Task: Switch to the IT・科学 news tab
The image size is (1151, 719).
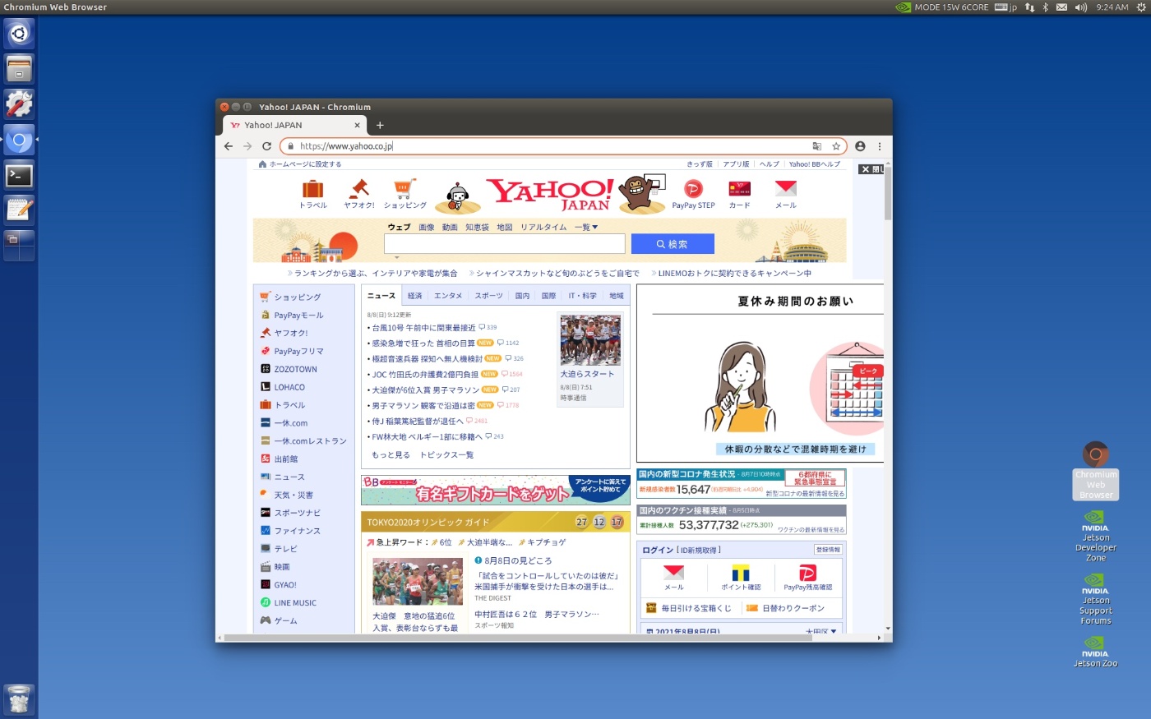Action: [x=583, y=296]
